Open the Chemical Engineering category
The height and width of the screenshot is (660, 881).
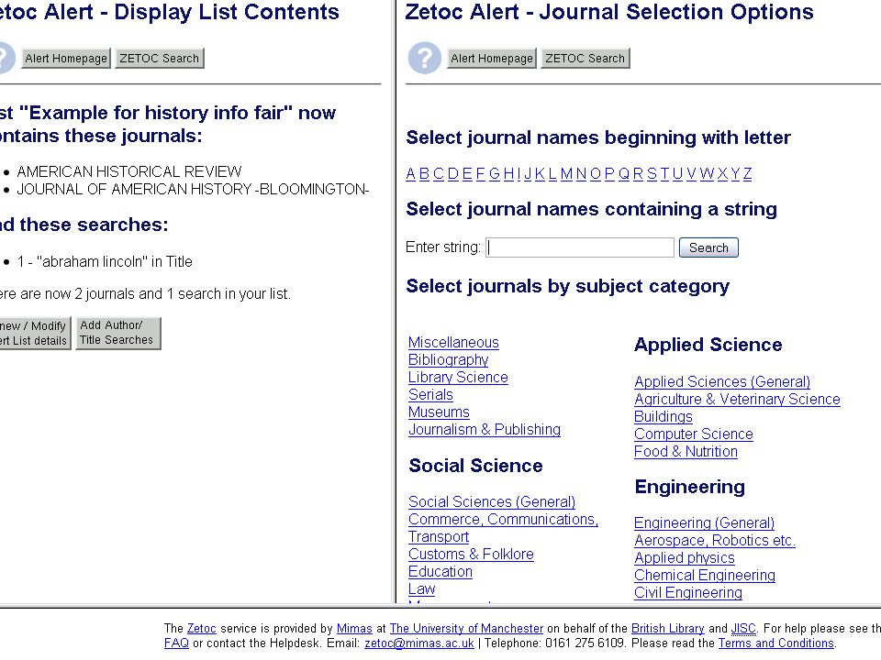705,576
